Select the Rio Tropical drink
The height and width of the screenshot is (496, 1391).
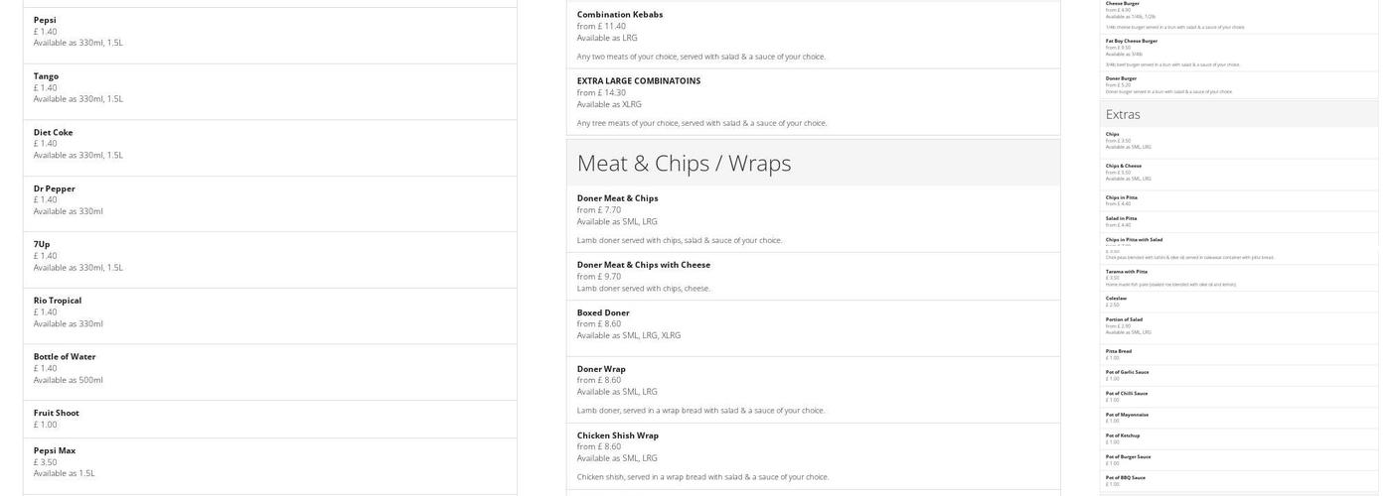tap(58, 301)
